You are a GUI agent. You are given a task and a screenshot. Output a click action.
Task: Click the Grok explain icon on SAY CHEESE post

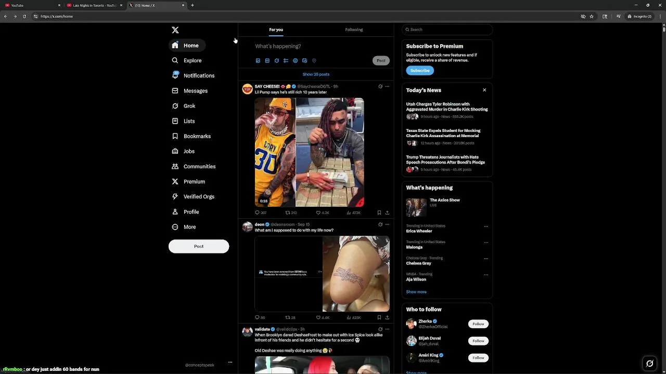[380, 87]
